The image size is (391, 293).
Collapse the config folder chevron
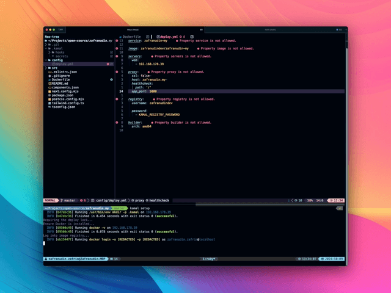coord(46,60)
